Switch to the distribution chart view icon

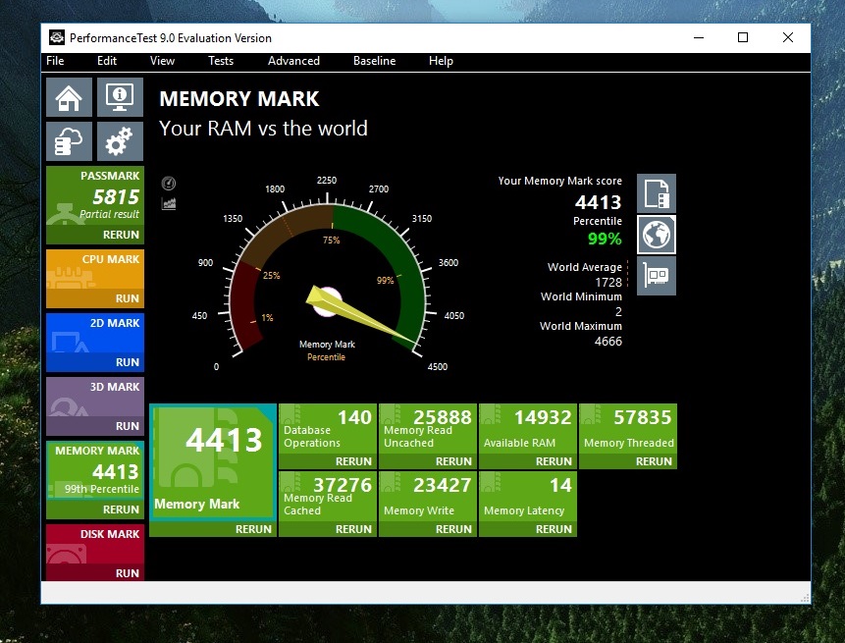tap(169, 204)
